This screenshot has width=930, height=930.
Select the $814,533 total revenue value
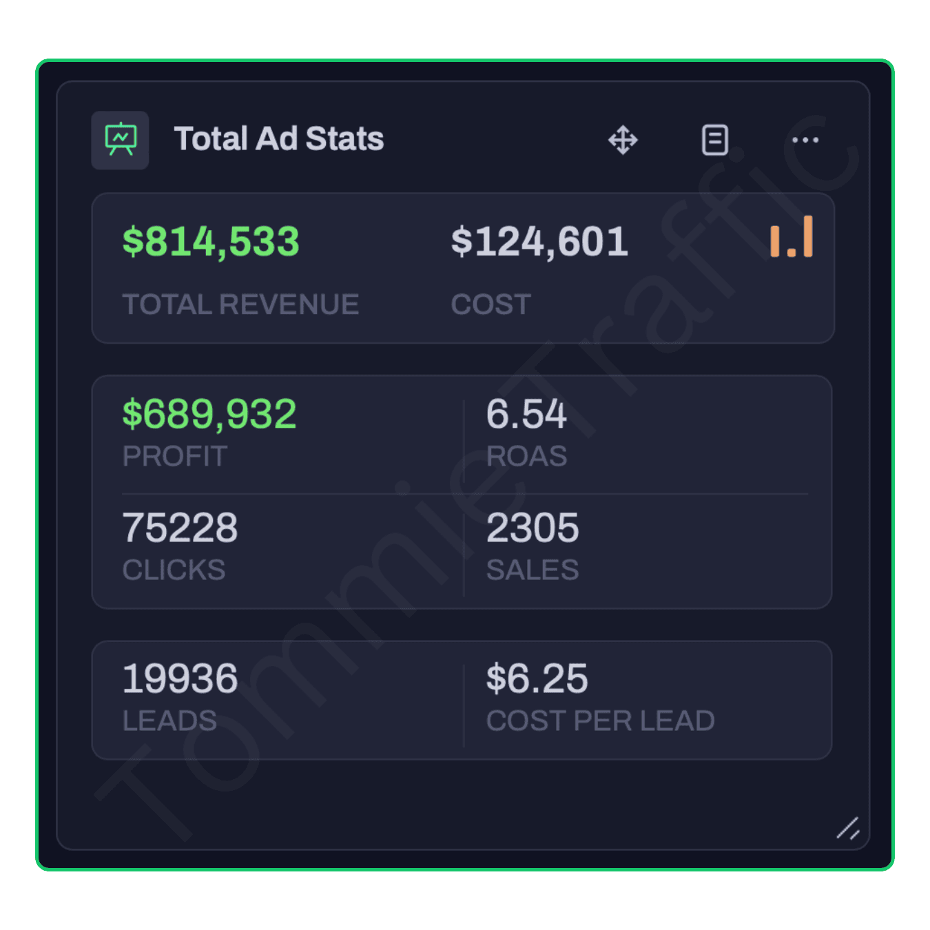pyautogui.click(x=211, y=242)
